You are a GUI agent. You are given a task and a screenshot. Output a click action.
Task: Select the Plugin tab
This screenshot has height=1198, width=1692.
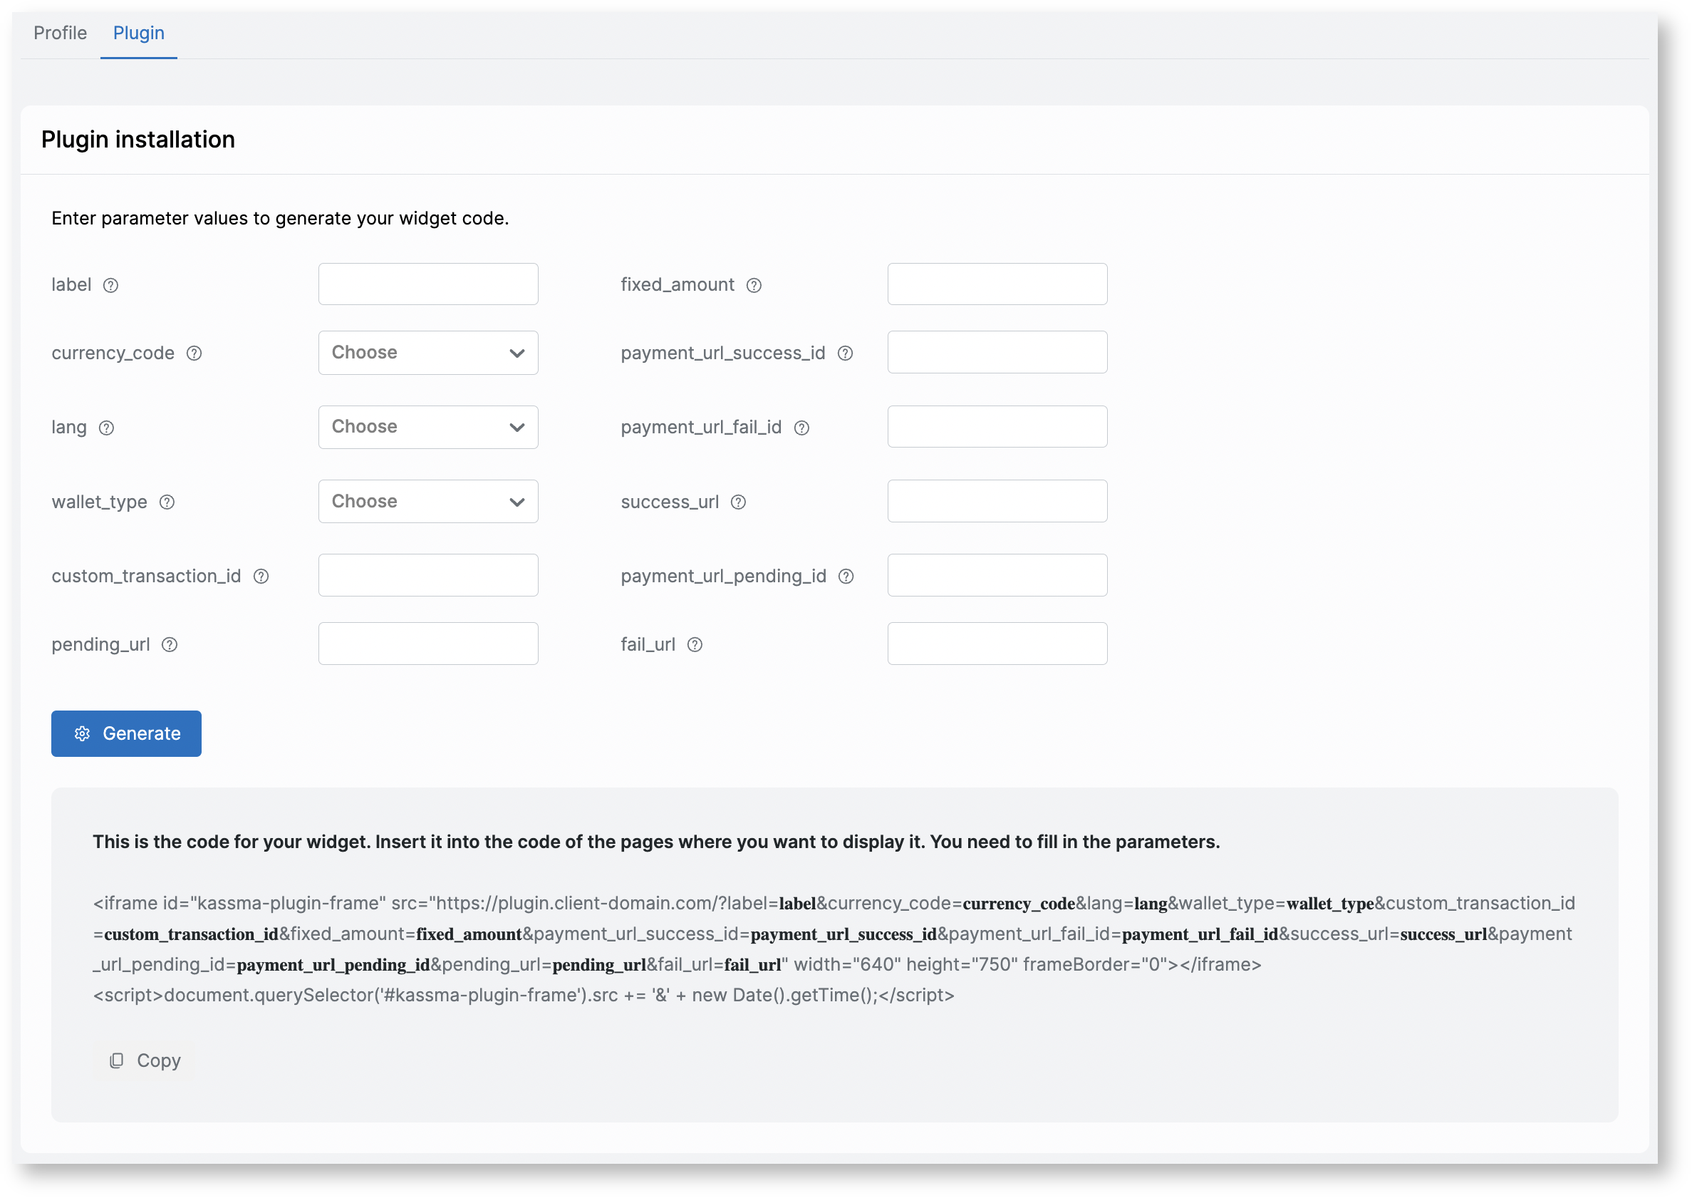139,33
